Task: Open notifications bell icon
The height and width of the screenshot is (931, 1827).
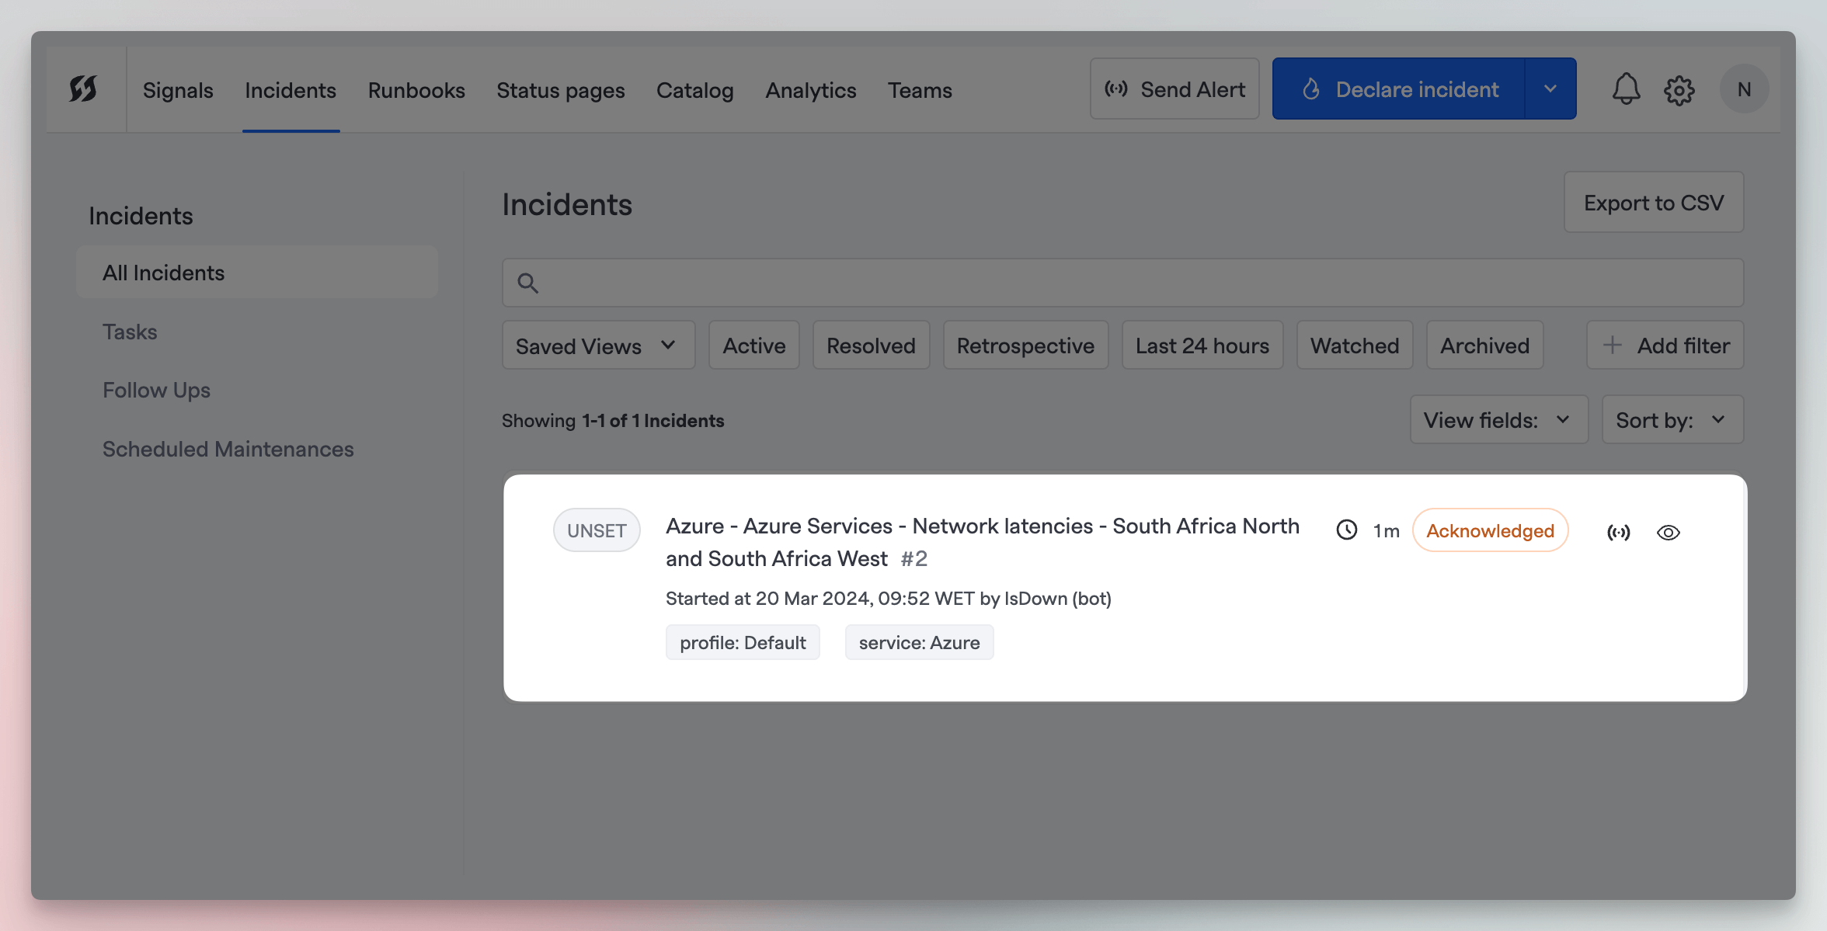Action: coord(1626,89)
